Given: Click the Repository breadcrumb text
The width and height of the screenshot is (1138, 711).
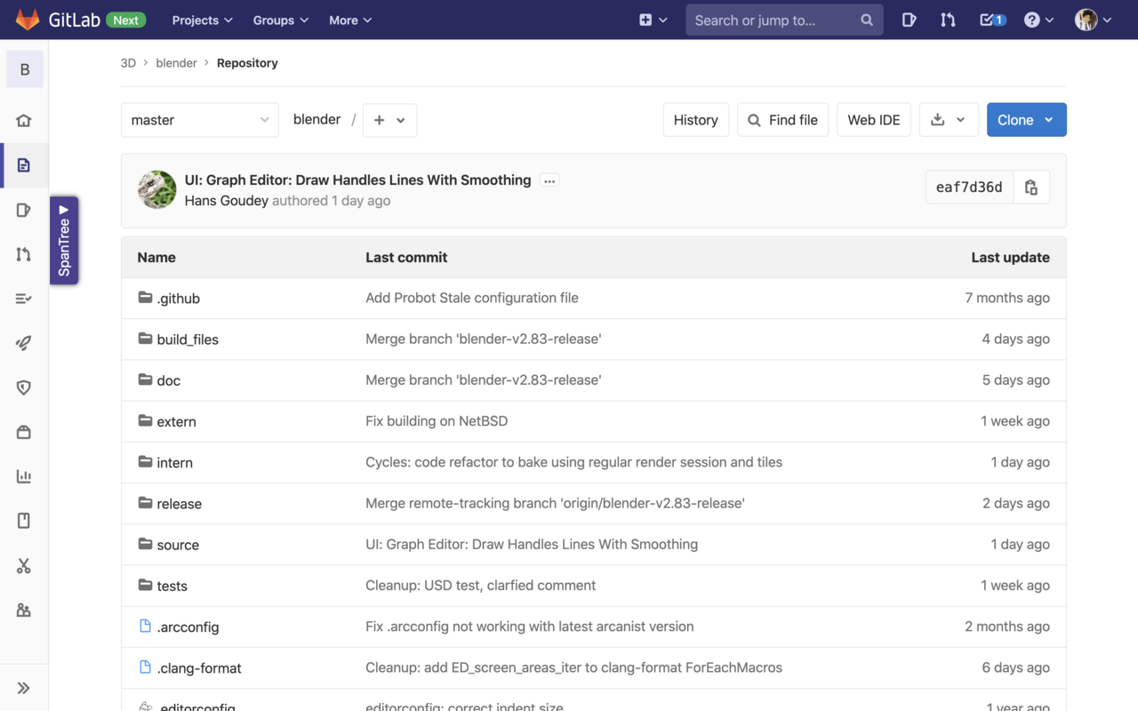Looking at the screenshot, I should 247,63.
